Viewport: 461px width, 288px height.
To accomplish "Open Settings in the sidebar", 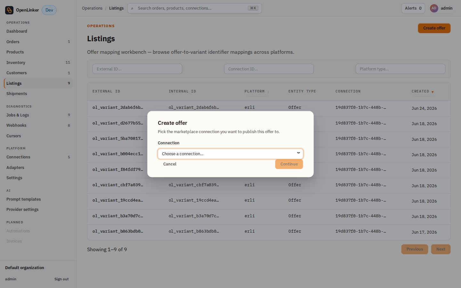I will (x=38, y=178).
